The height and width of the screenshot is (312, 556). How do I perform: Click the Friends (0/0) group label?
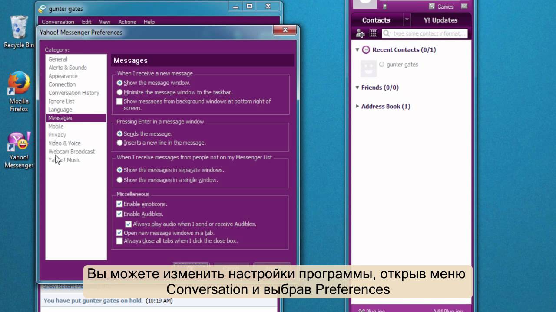point(380,88)
